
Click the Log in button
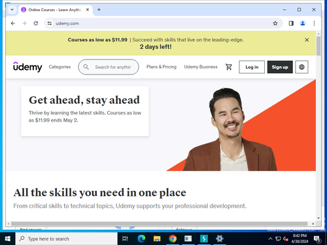click(x=252, y=67)
